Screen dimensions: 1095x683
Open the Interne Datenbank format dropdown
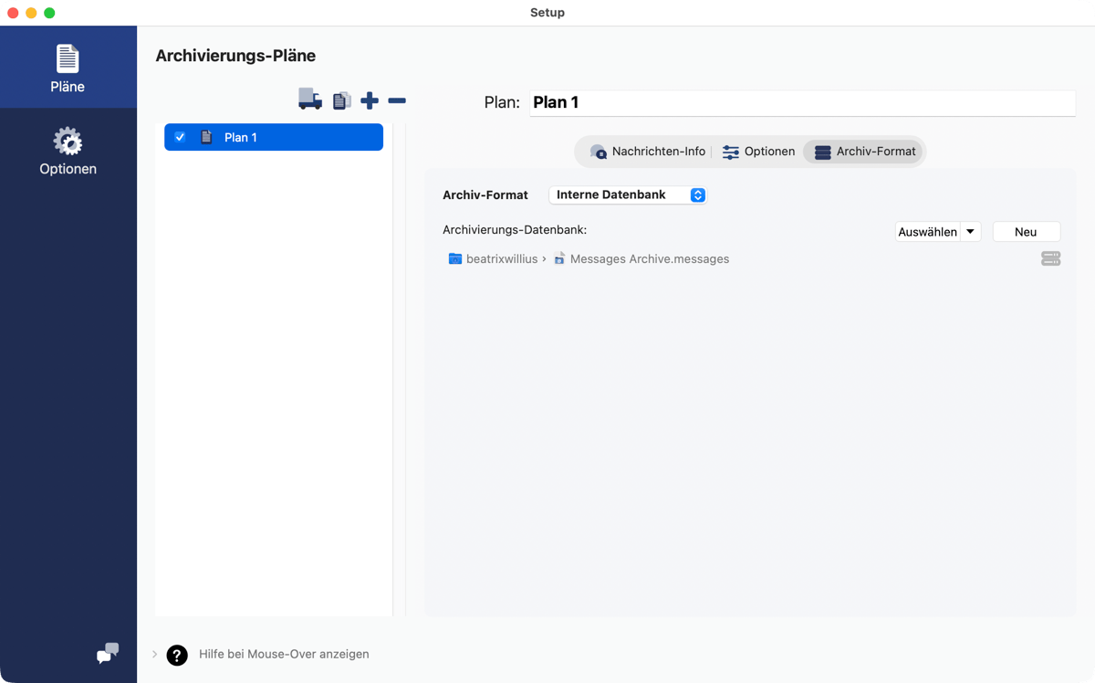click(x=628, y=194)
